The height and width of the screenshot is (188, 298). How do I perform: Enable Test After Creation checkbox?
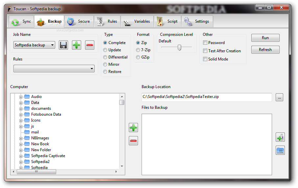click(x=205, y=51)
